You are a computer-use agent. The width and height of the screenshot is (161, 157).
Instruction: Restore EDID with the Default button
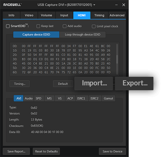click(x=63, y=84)
